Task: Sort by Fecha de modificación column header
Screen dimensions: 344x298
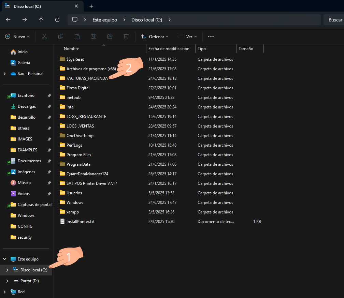Action: tap(169, 49)
